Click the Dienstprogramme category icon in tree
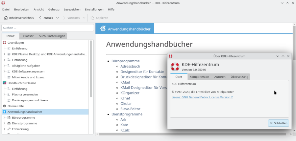This screenshot has width=296, height=141. click(9, 124)
